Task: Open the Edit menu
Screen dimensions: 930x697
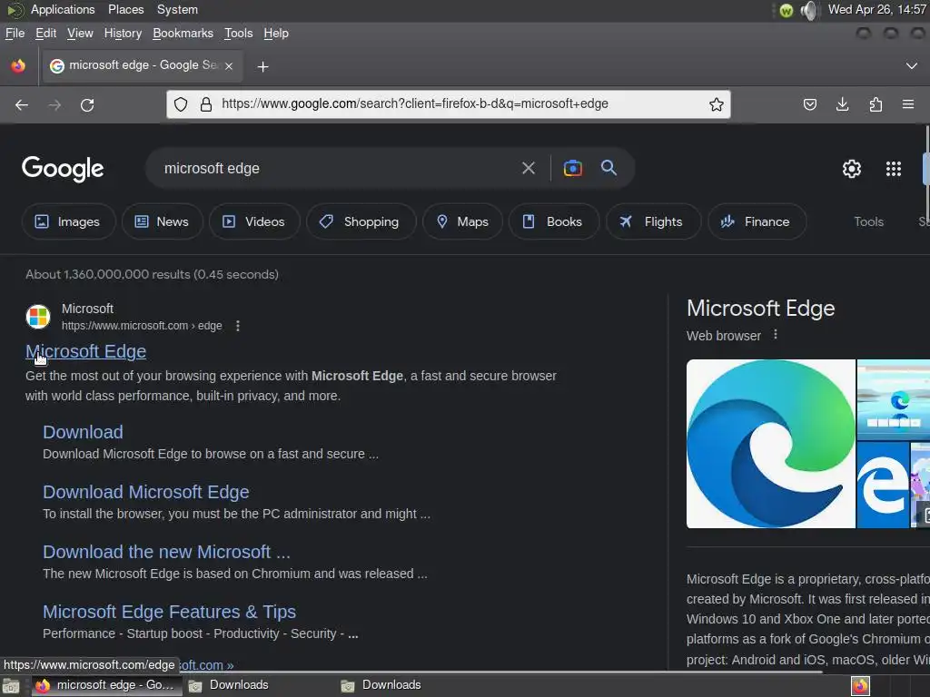Action: tap(45, 34)
